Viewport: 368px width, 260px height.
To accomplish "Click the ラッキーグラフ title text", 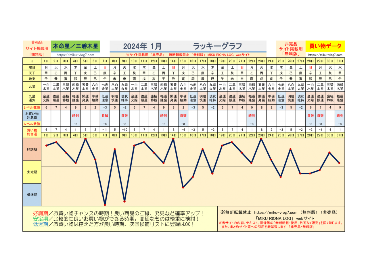I will 217,46.
